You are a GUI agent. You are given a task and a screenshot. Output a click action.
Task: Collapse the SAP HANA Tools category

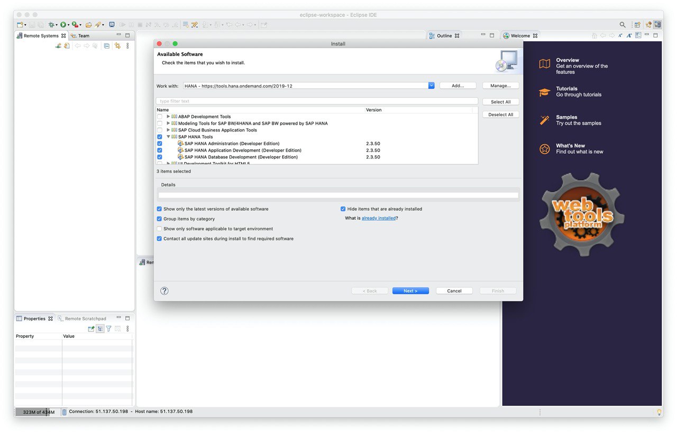tap(168, 137)
